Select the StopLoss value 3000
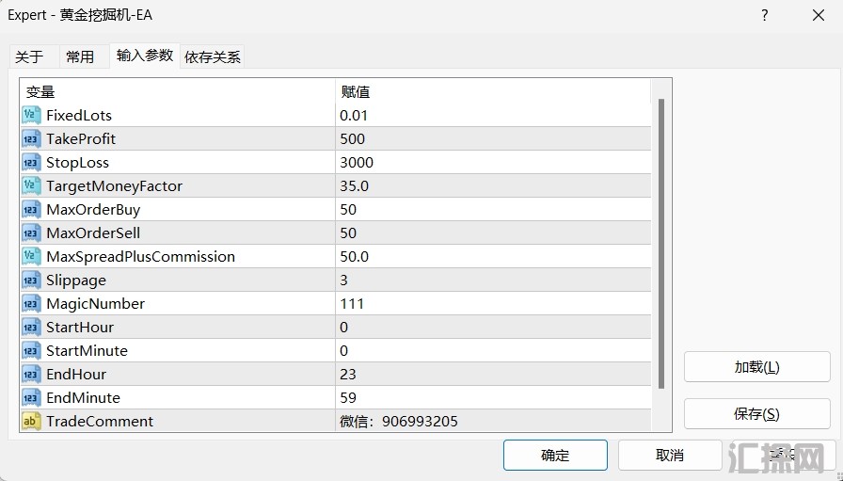This screenshot has height=481, width=843. pyautogui.click(x=357, y=163)
